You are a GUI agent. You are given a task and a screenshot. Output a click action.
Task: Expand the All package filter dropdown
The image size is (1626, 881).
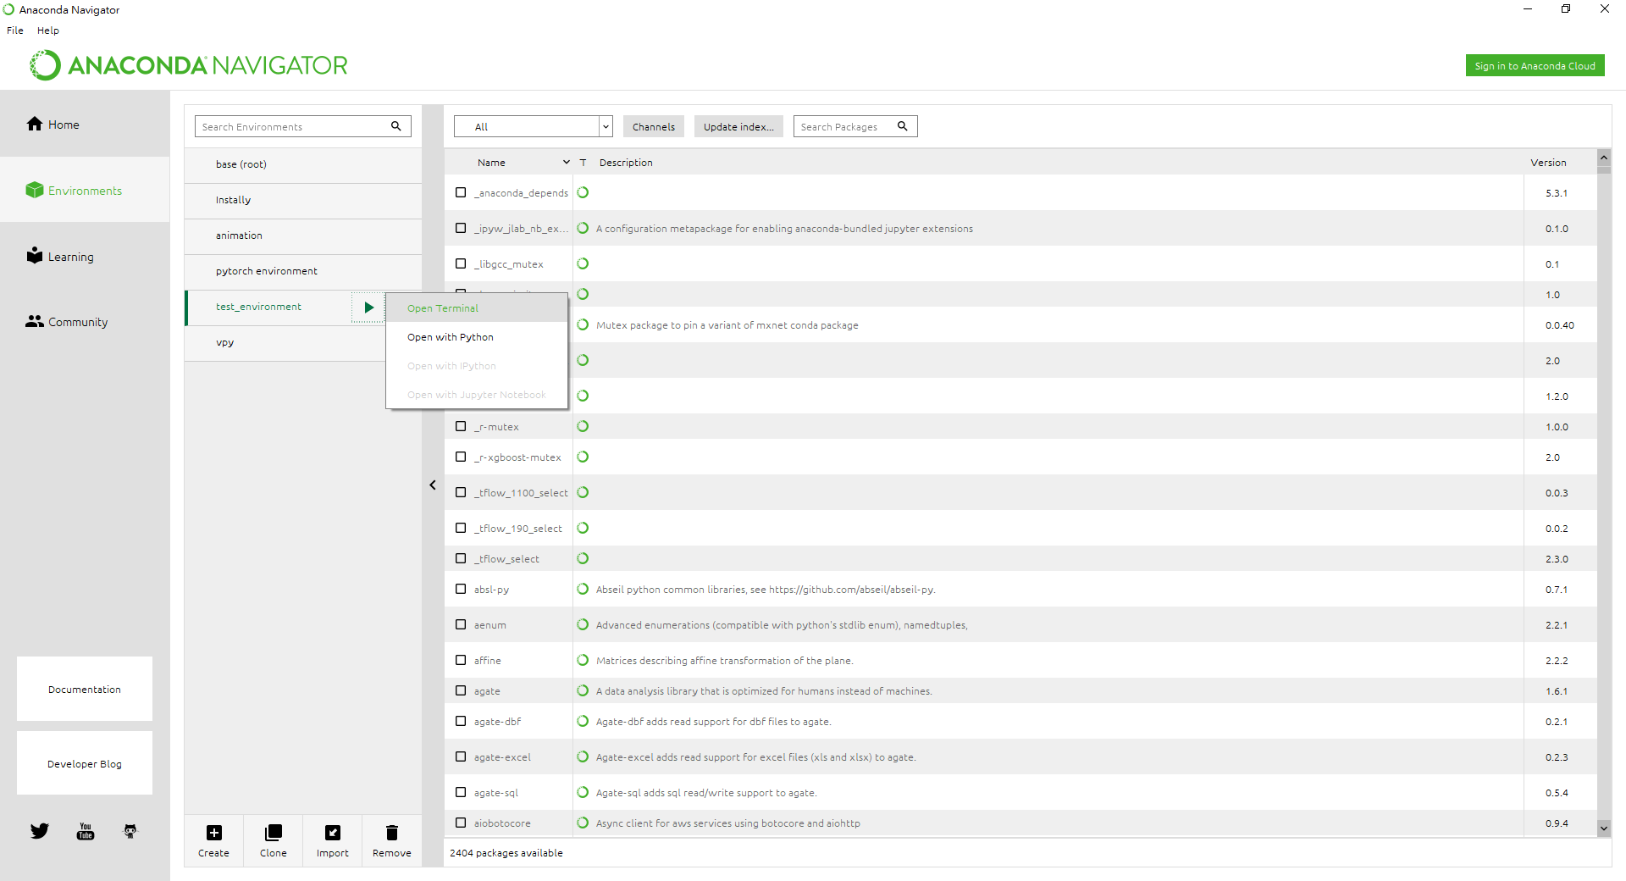click(x=606, y=127)
